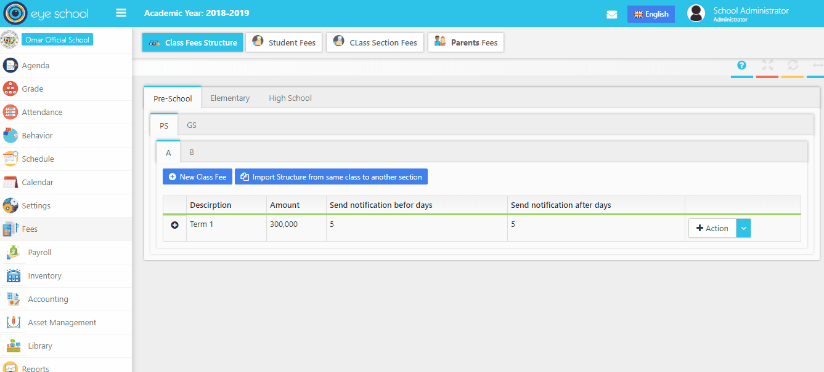Click the Omar Official School badge
Image resolution: width=824 pixels, height=372 pixels.
pos(57,40)
